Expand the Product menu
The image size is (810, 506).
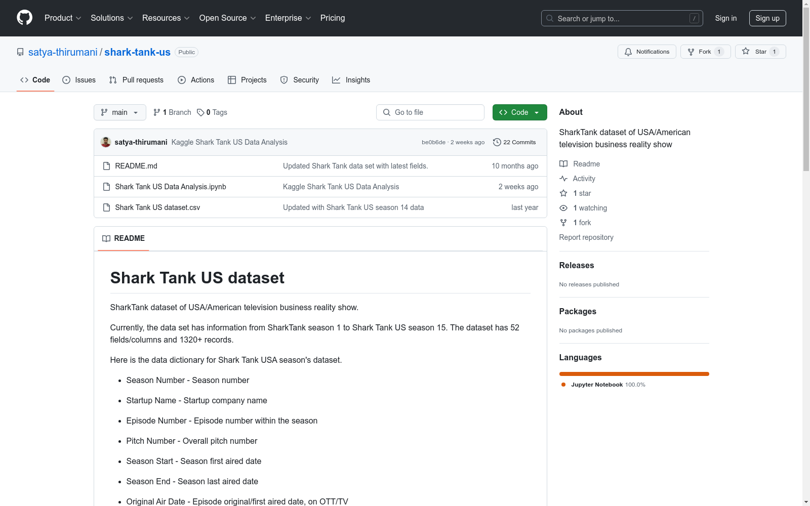[x=63, y=18]
